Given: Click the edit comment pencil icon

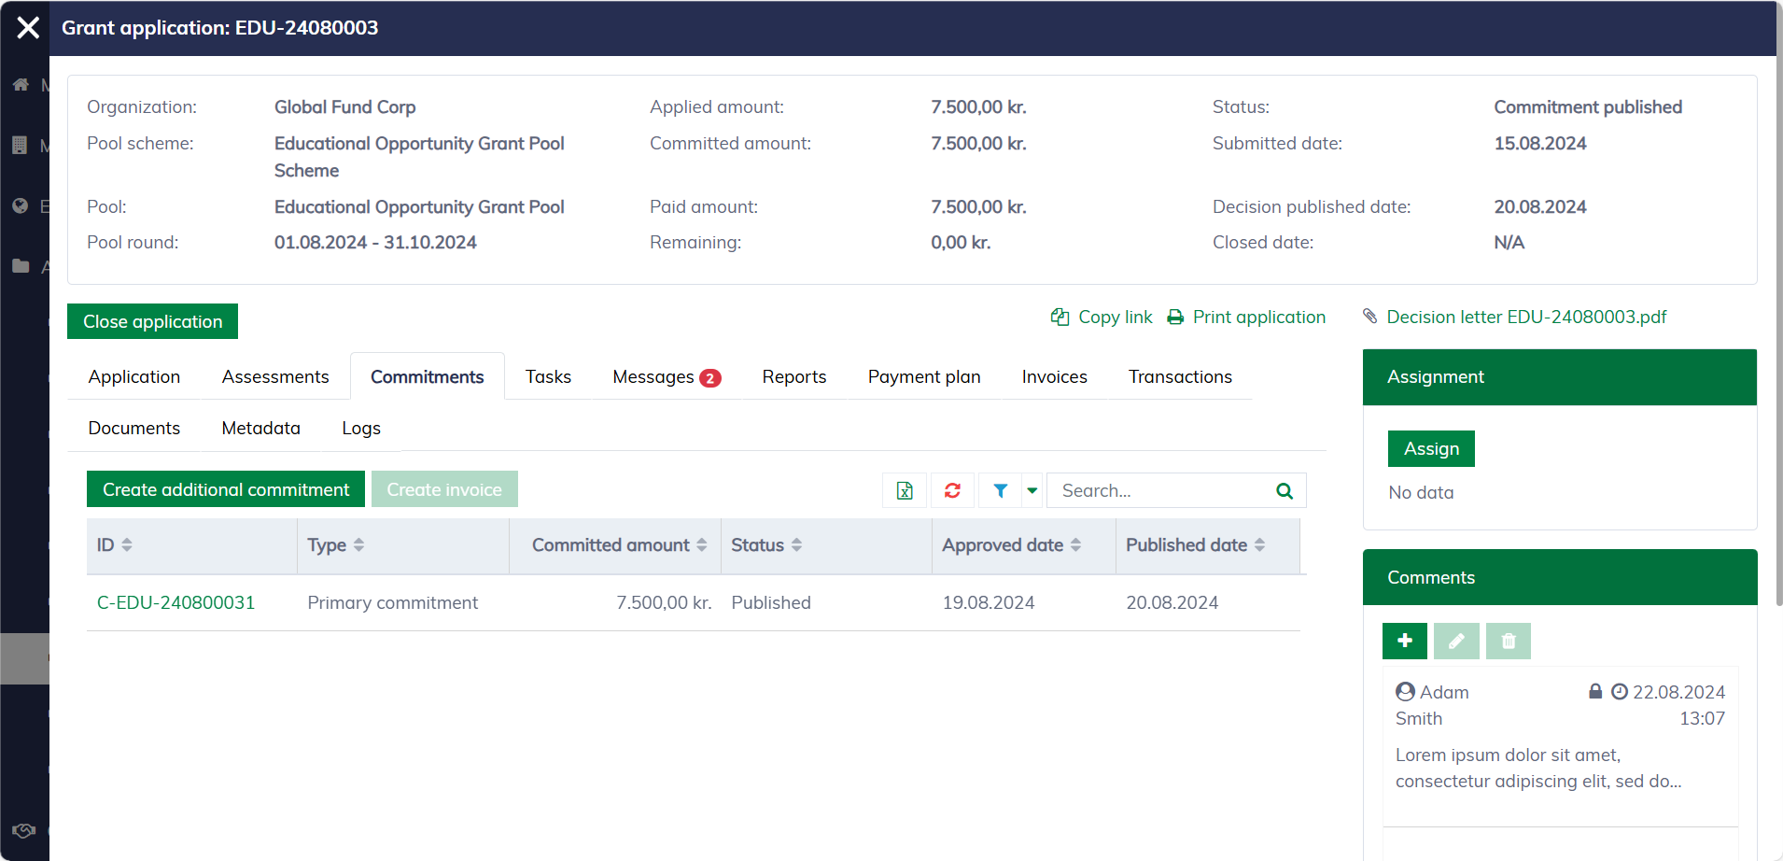Looking at the screenshot, I should click(x=1456, y=641).
